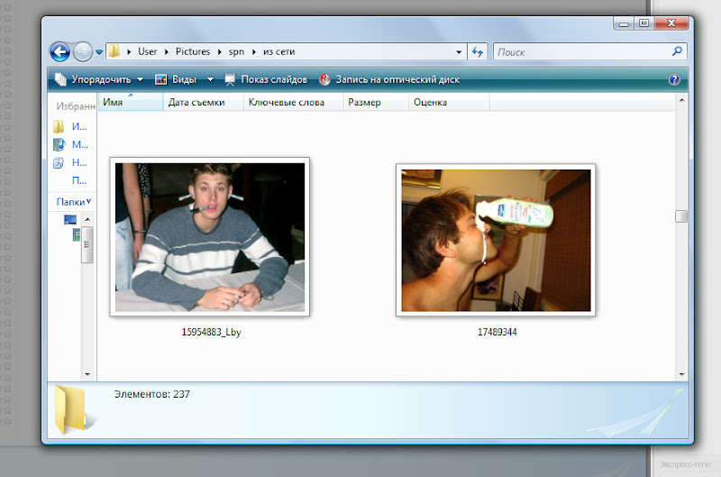721x477 pixels.
Task: Expand the address bar history dropdown
Action: click(x=459, y=52)
